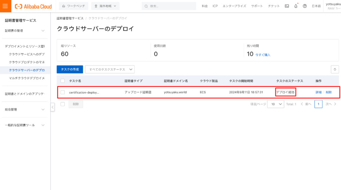Open 証明書とドメインのアプリケ sidebar item

pos(25,94)
